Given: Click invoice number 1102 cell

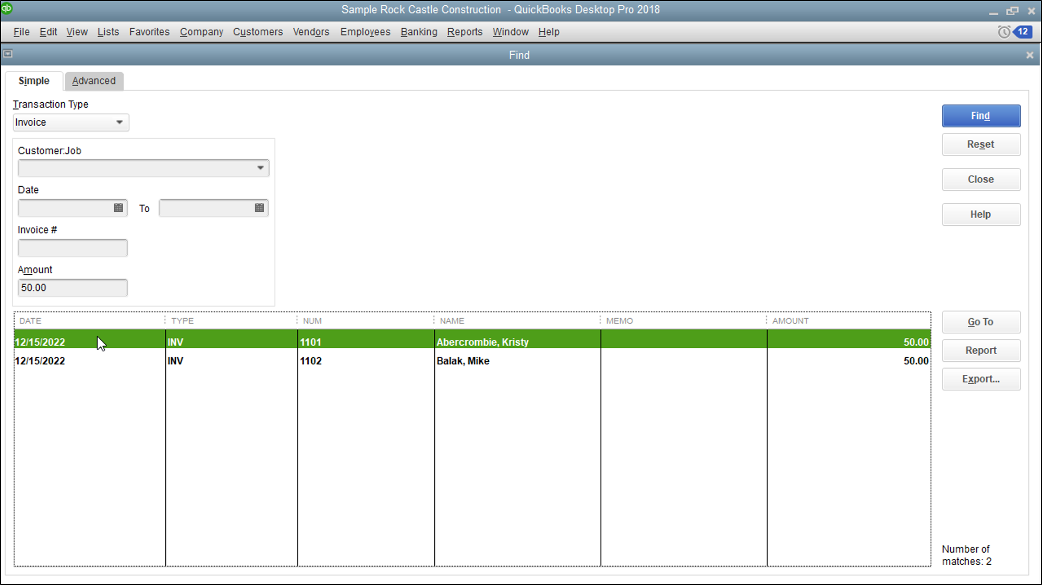Looking at the screenshot, I should point(366,361).
